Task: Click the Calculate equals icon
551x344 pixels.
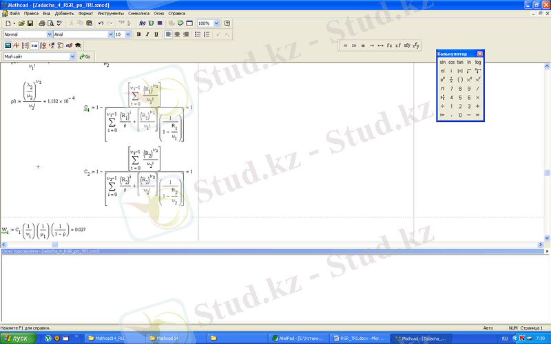Action: [x=160, y=23]
